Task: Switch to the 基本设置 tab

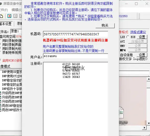Action: [6, 24]
